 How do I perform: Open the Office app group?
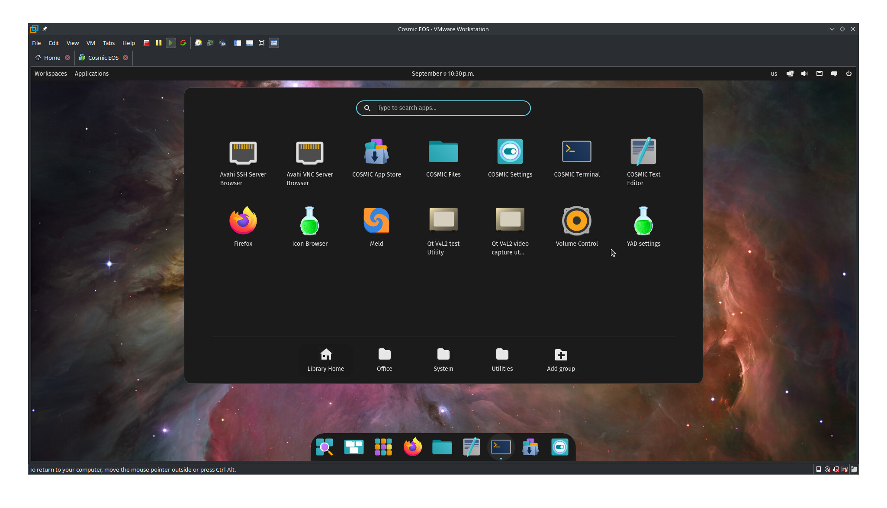pyautogui.click(x=385, y=360)
